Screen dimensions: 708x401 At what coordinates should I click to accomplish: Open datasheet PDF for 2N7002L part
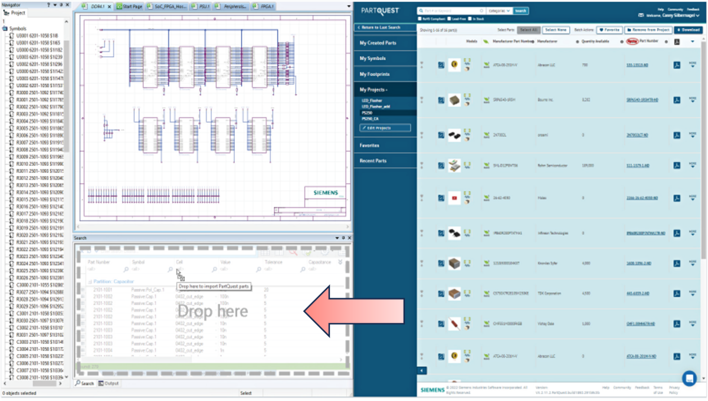pyautogui.click(x=677, y=135)
